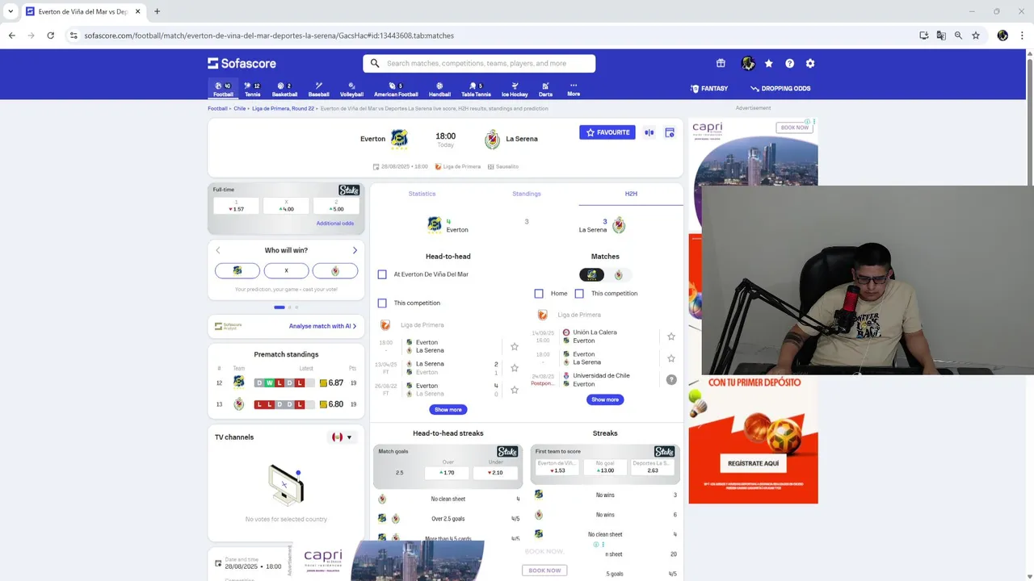This screenshot has width=1034, height=581.
Task: Vote Everton in Who will win
Action: point(237,271)
